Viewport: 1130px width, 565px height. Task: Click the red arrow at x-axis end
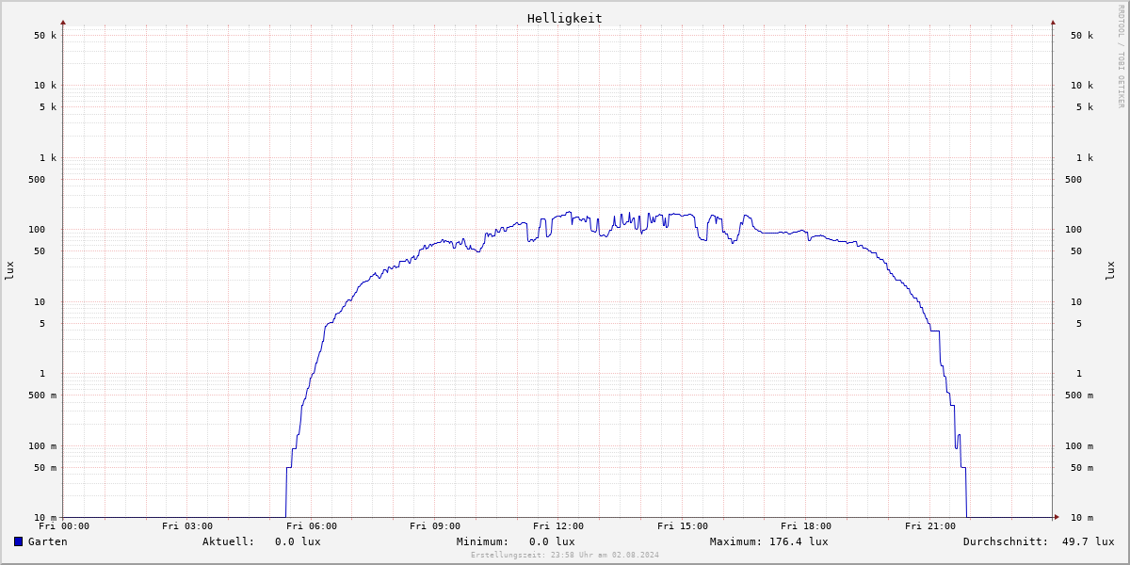pyautogui.click(x=1057, y=517)
